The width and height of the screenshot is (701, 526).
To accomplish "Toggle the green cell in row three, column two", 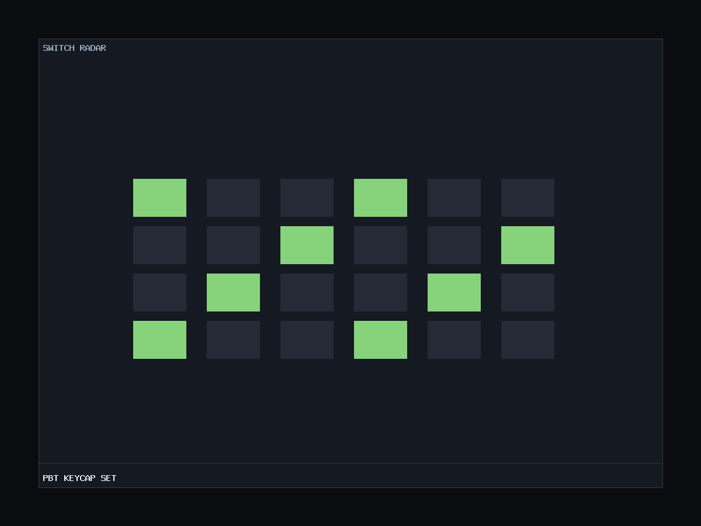I will 233,292.
